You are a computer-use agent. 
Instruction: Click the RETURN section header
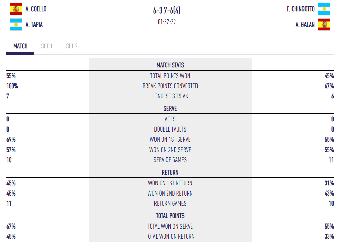[170, 172]
